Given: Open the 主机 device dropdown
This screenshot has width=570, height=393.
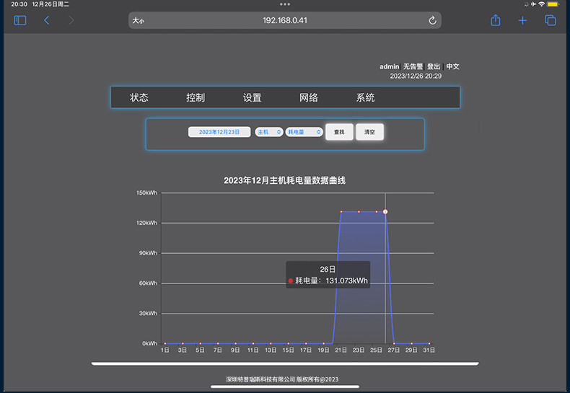Looking at the screenshot, I should (x=268, y=132).
